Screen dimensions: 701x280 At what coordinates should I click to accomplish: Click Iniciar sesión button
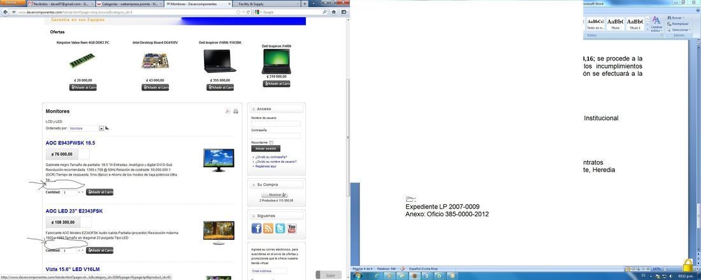coord(266,149)
